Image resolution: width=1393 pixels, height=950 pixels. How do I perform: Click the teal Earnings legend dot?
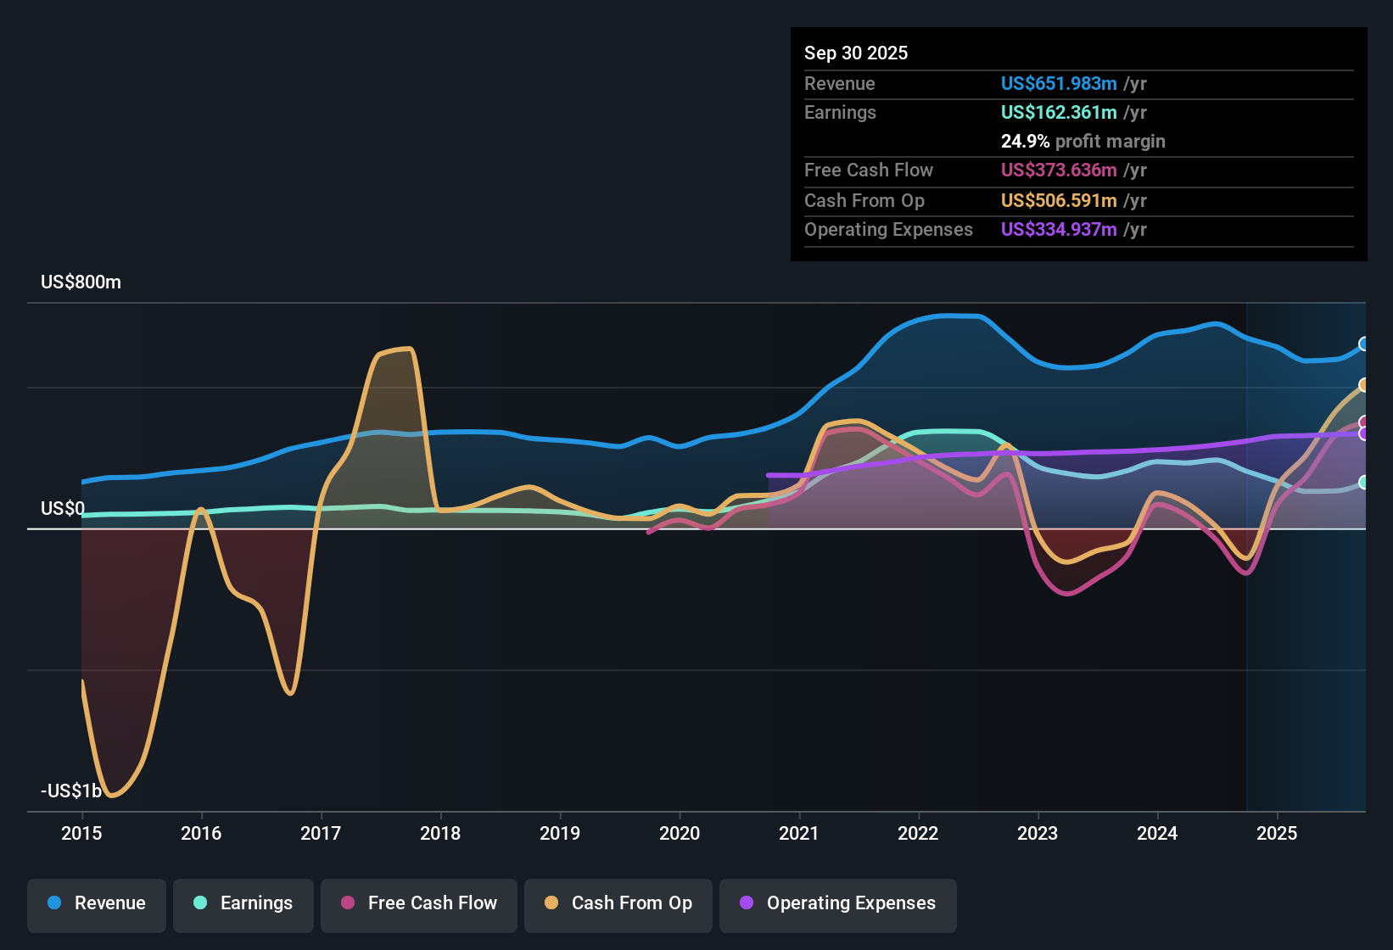coord(200,903)
